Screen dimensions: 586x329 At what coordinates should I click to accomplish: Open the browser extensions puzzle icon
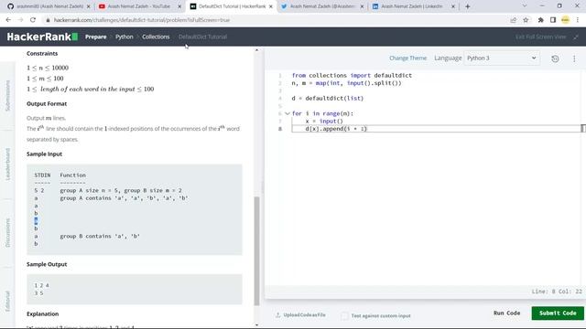click(540, 20)
